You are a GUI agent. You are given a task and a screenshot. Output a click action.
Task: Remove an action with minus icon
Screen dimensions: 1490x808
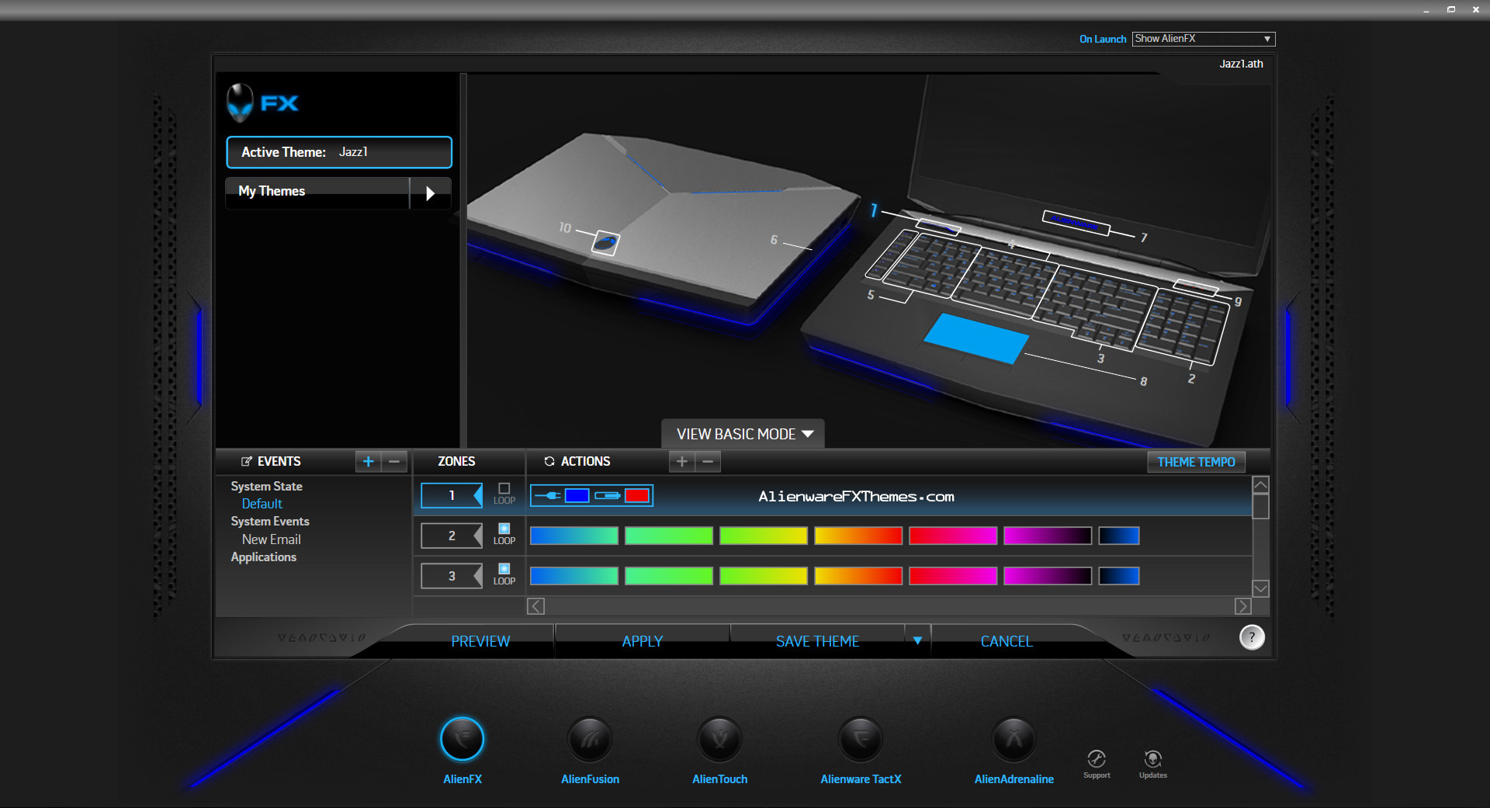click(708, 462)
